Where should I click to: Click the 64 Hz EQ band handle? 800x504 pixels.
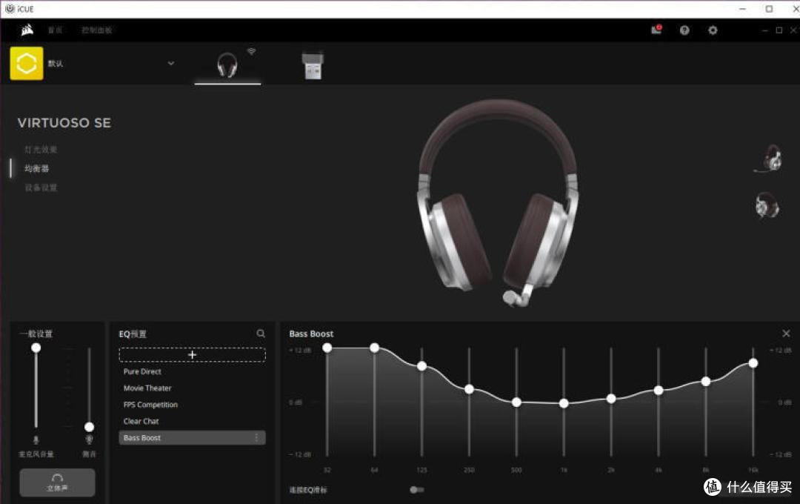(x=375, y=348)
